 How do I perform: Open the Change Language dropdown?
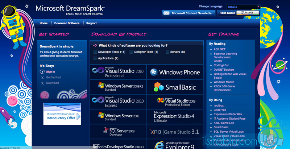[x=243, y=7]
